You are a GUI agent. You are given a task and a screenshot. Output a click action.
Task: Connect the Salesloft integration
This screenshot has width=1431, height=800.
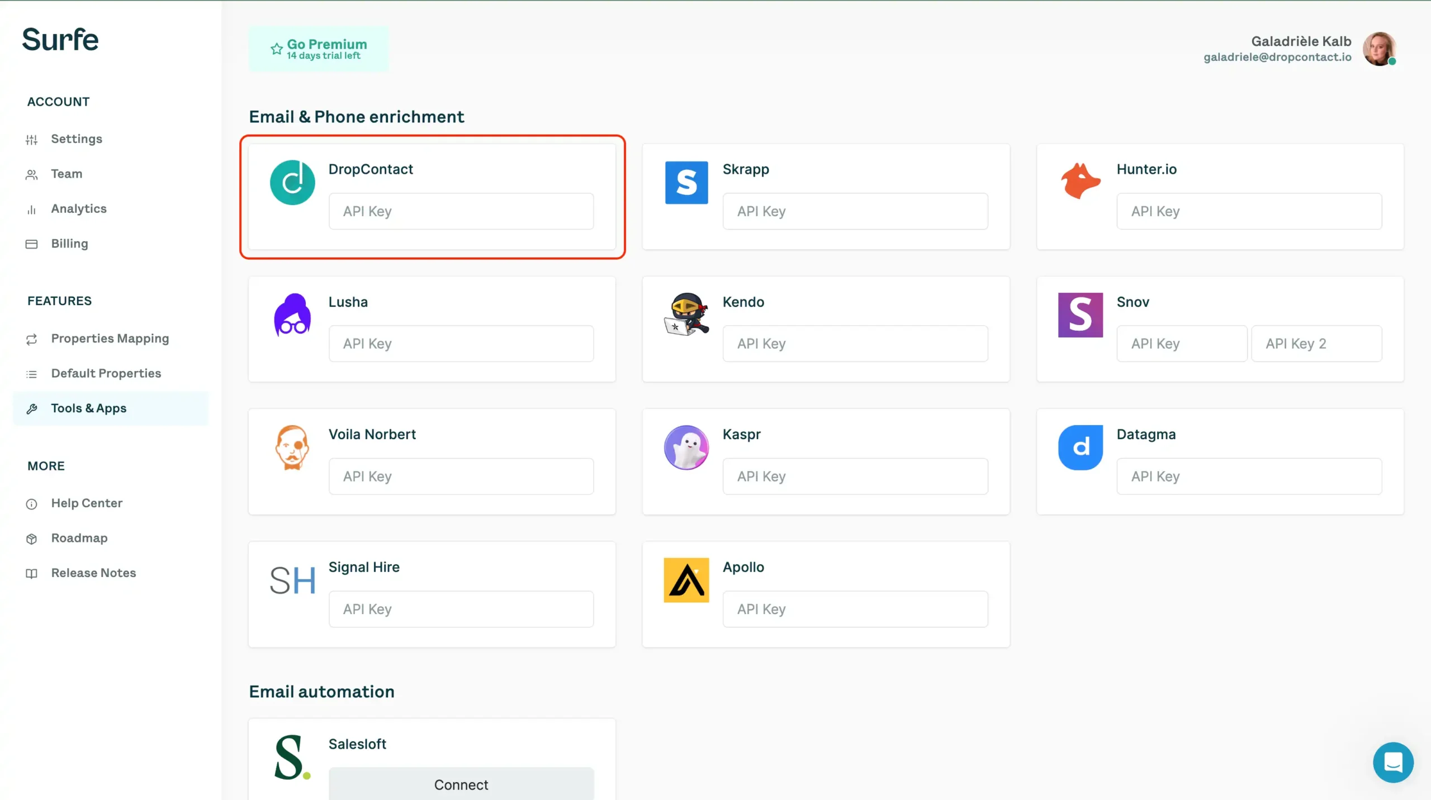coord(461,784)
